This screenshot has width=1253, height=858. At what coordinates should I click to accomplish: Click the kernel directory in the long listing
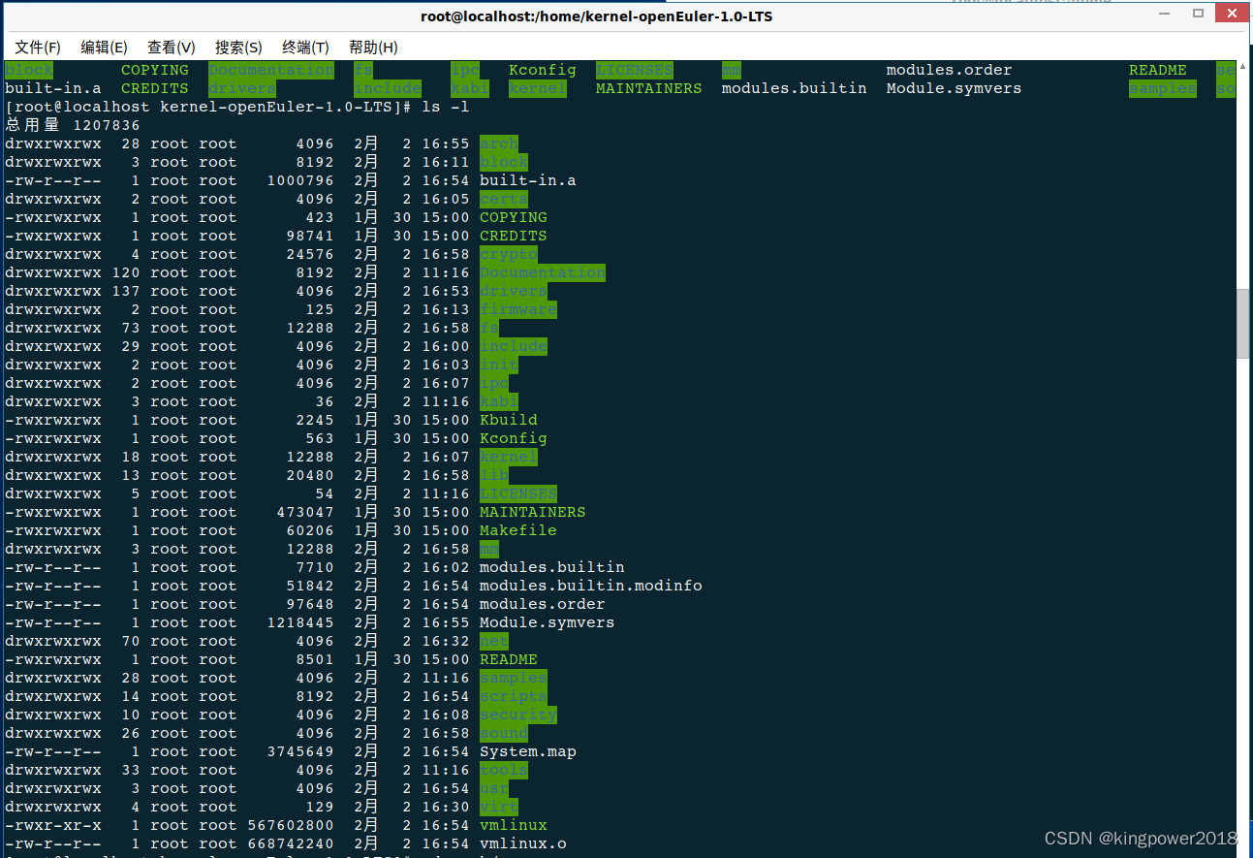coord(508,457)
